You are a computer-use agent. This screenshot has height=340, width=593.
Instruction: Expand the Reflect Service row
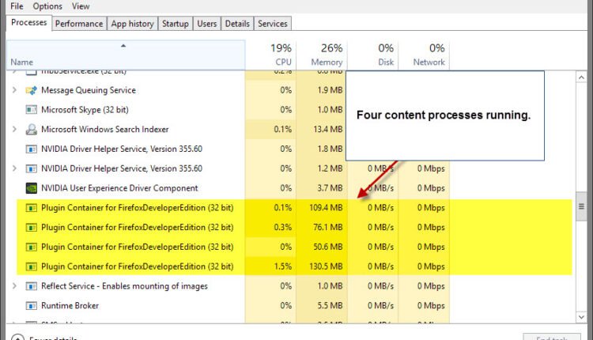[14, 286]
